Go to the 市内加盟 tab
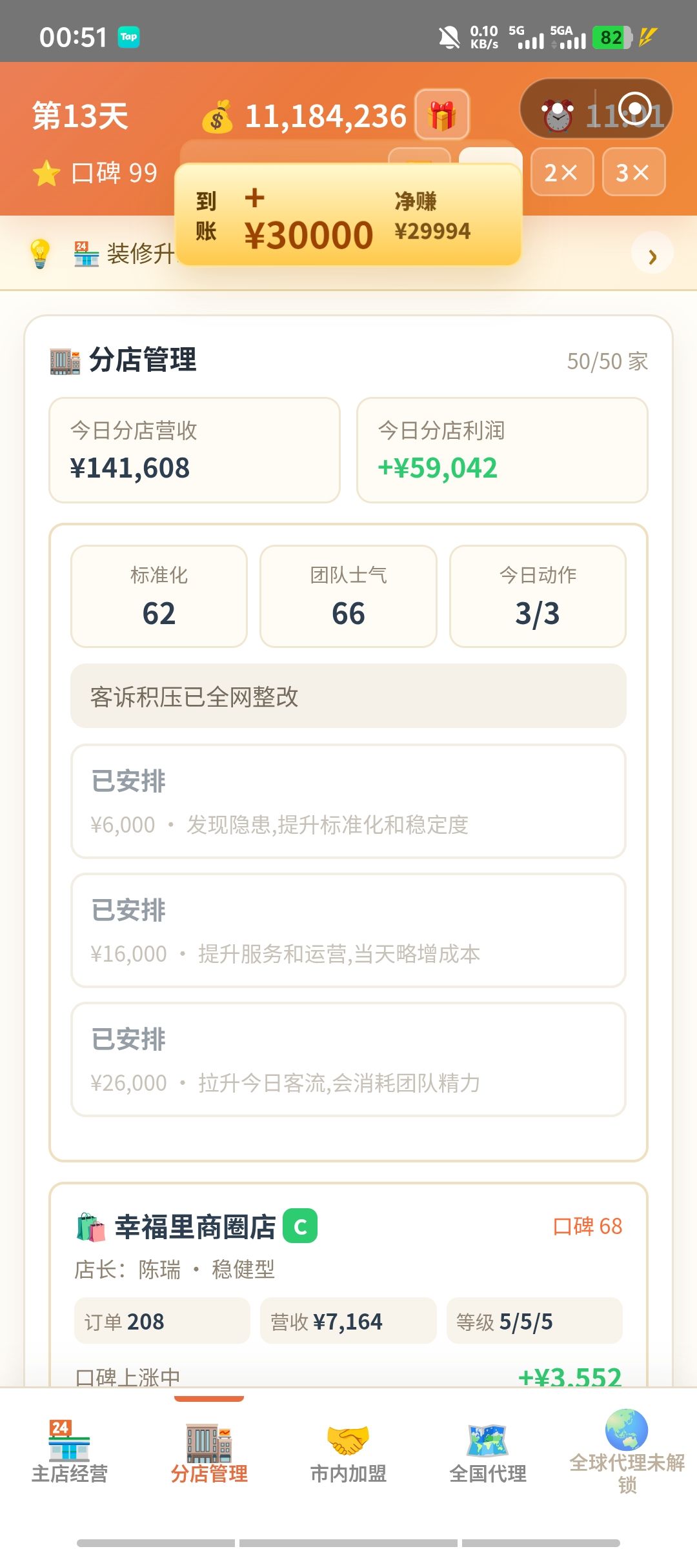This screenshot has height=1549, width=697. pyautogui.click(x=348, y=1453)
